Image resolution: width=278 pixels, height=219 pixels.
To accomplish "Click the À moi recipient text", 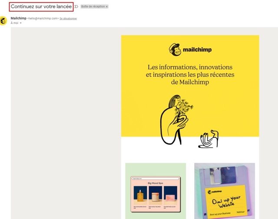I will coord(14,23).
